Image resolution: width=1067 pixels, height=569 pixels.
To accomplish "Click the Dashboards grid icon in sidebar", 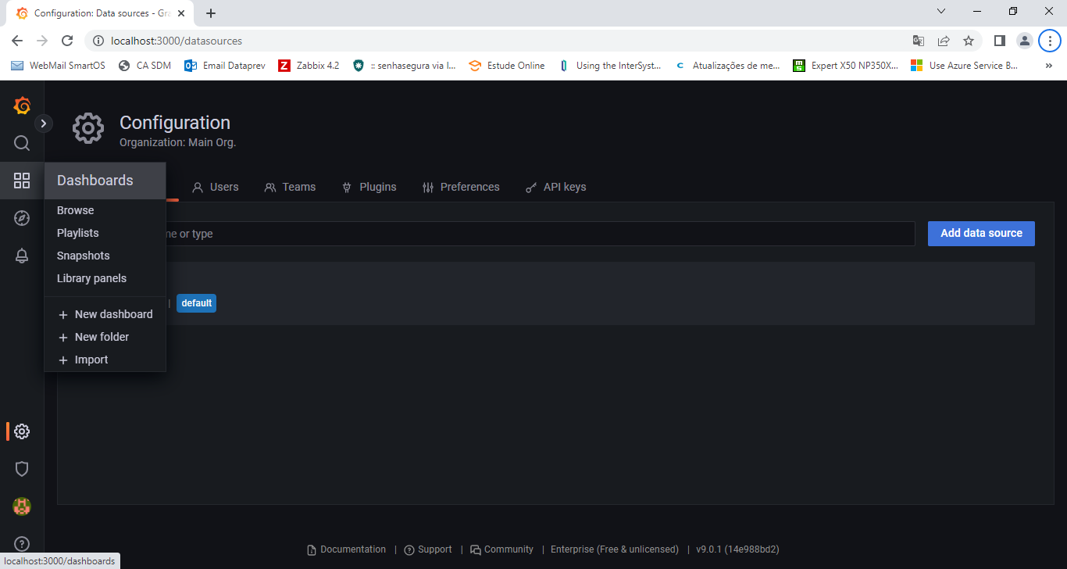I will 22,181.
